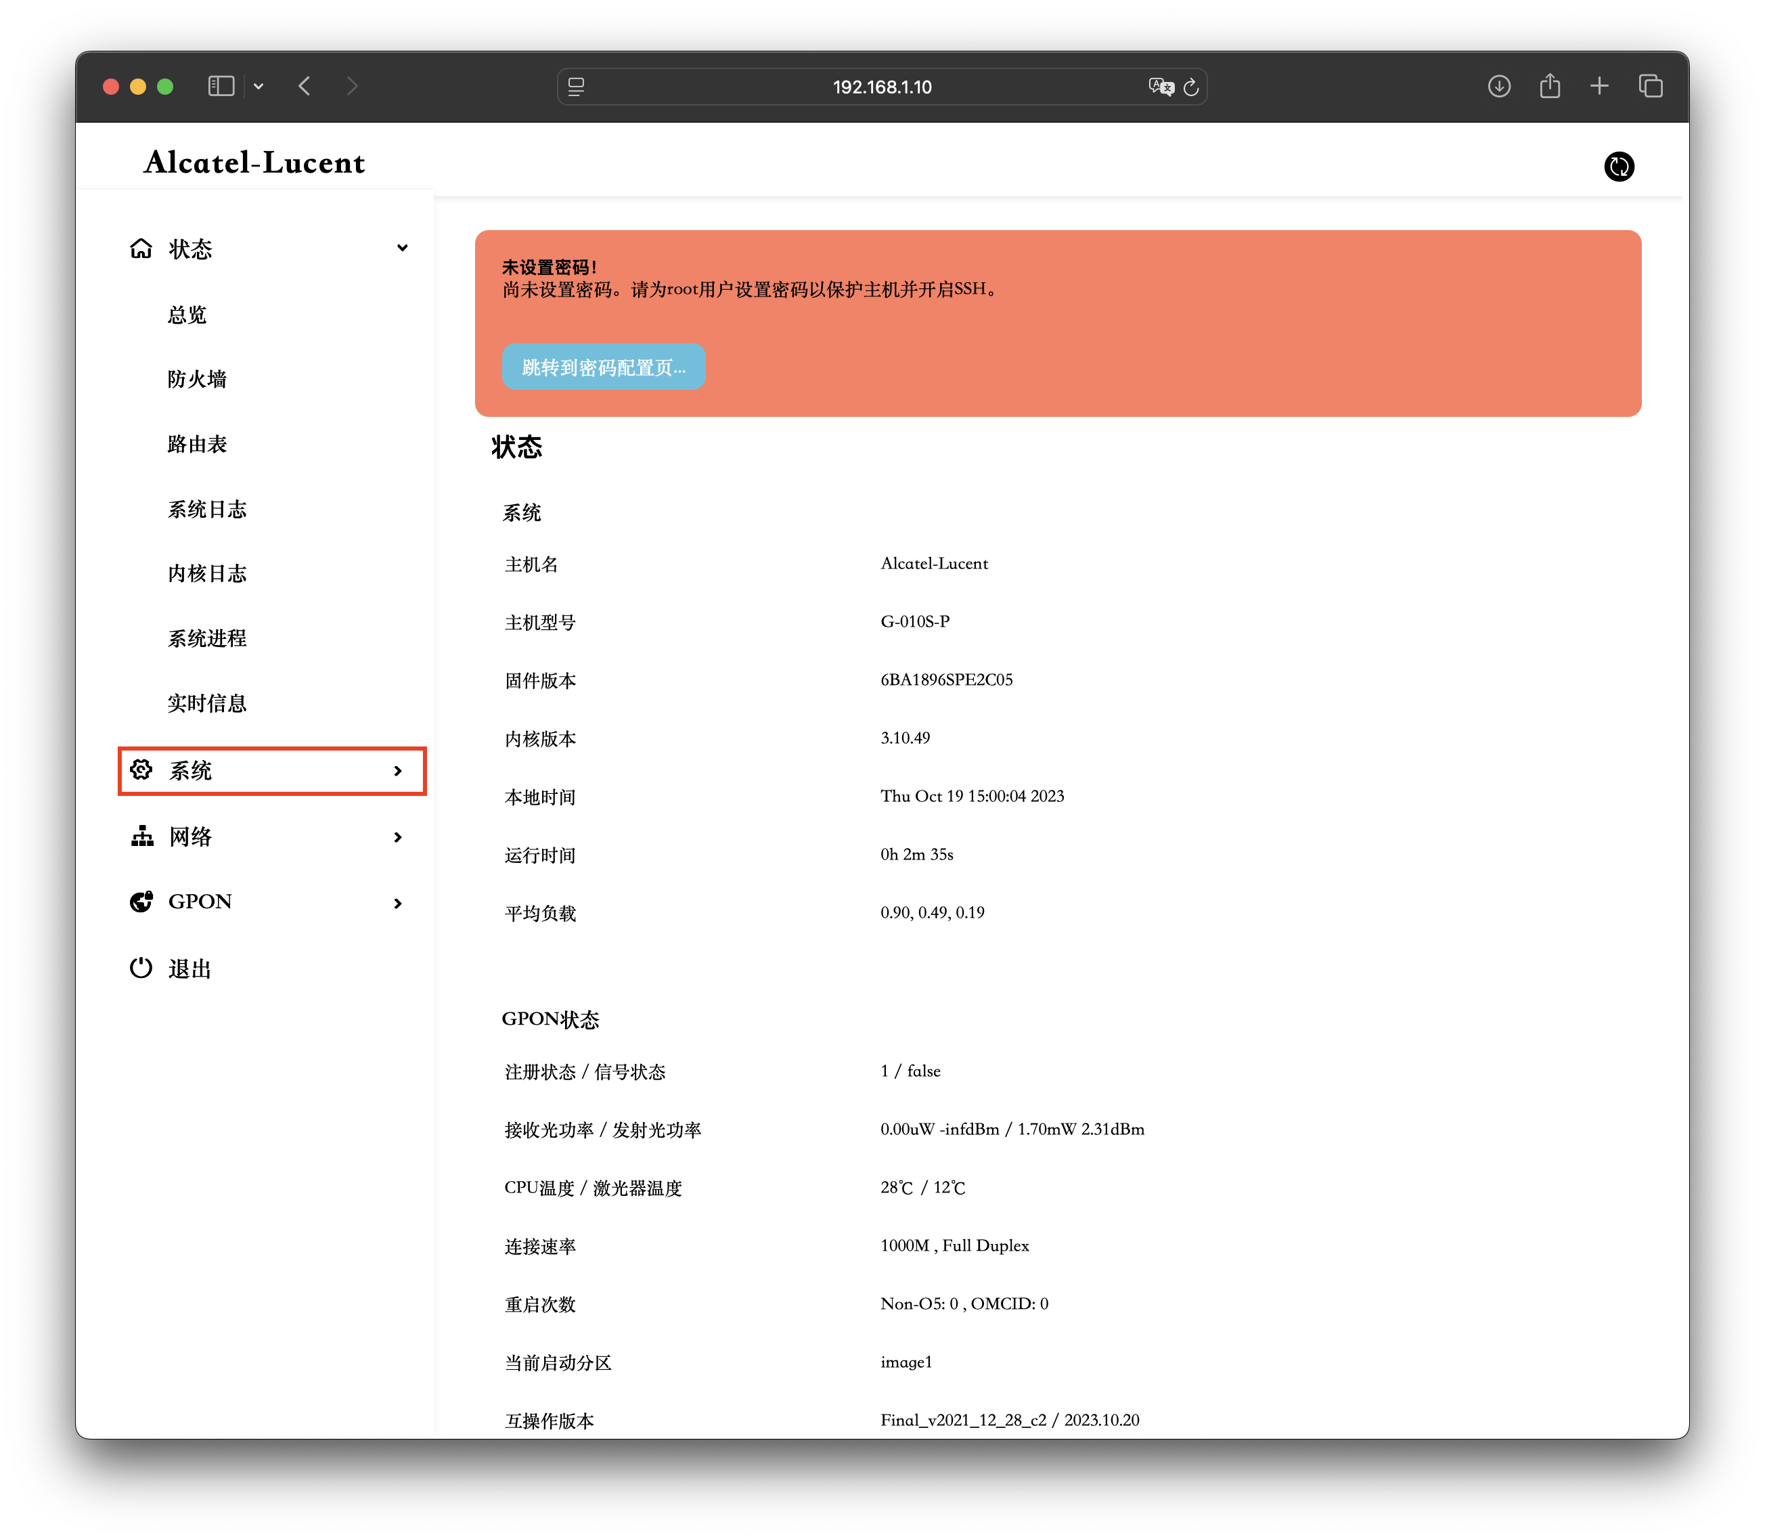The width and height of the screenshot is (1765, 1539).
Task: Expand the GPON submenu arrow
Action: [398, 903]
